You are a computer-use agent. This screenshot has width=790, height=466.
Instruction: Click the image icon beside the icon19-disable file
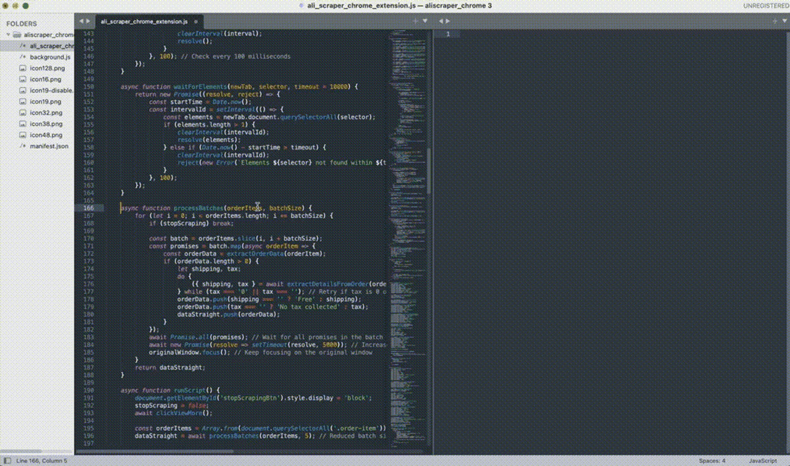point(22,90)
